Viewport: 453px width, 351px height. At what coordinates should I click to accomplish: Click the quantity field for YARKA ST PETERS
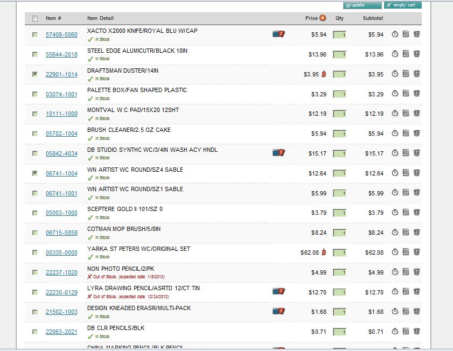coord(339,253)
